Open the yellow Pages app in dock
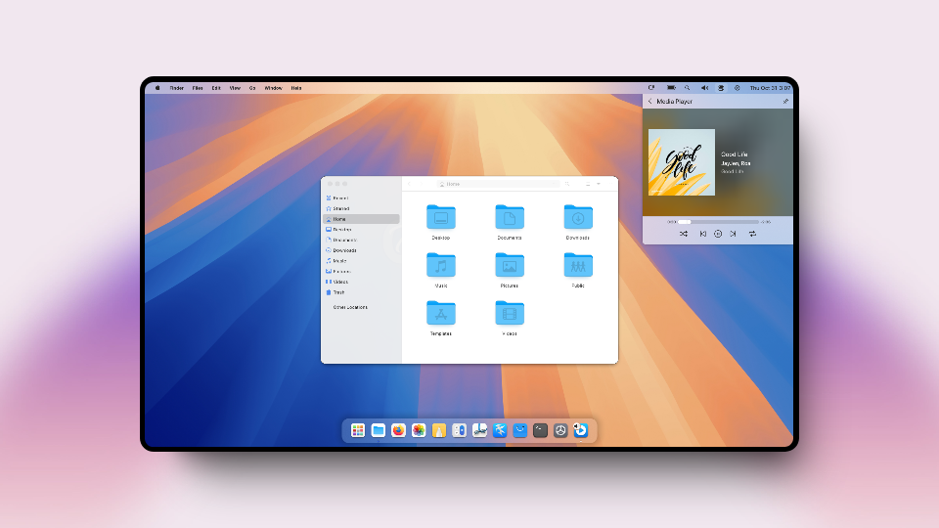This screenshot has height=528, width=939. (439, 430)
